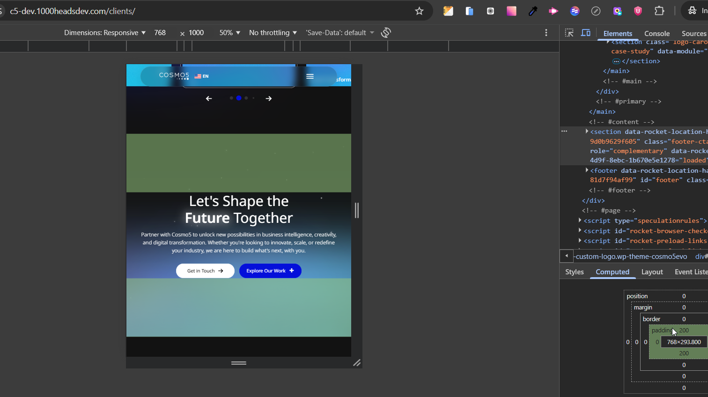The width and height of the screenshot is (708, 397).
Task: Click the rotate device orientation icon
Action: pos(386,32)
